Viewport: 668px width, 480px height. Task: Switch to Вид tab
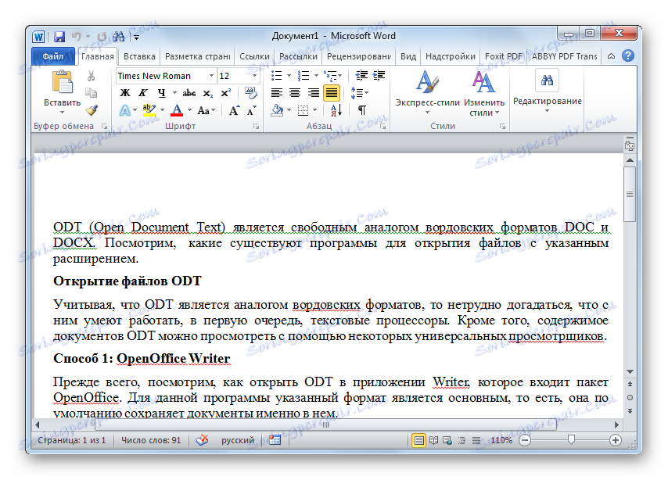pyautogui.click(x=408, y=56)
